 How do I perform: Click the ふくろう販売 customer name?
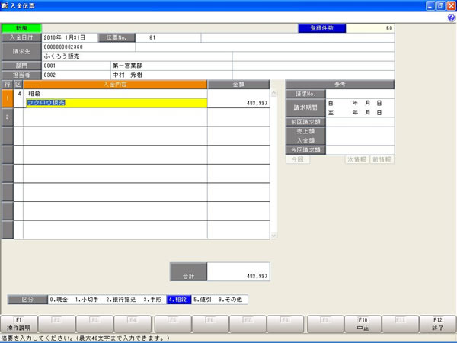[62, 56]
